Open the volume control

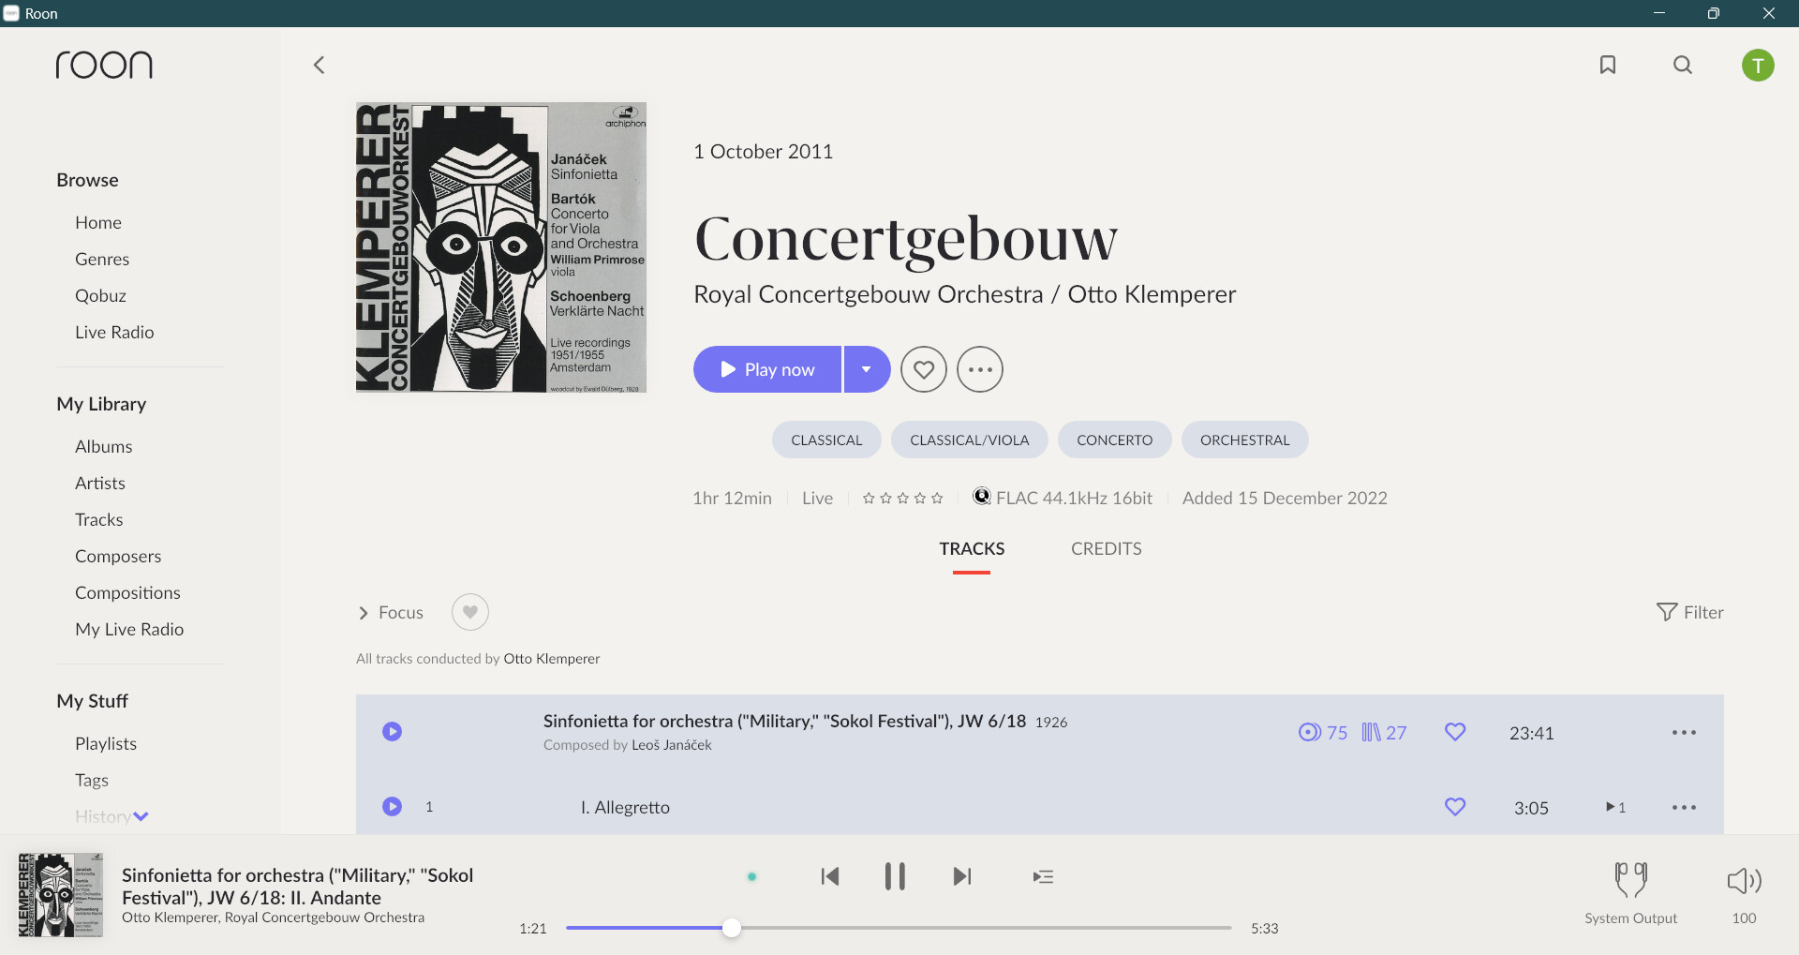1744,893
